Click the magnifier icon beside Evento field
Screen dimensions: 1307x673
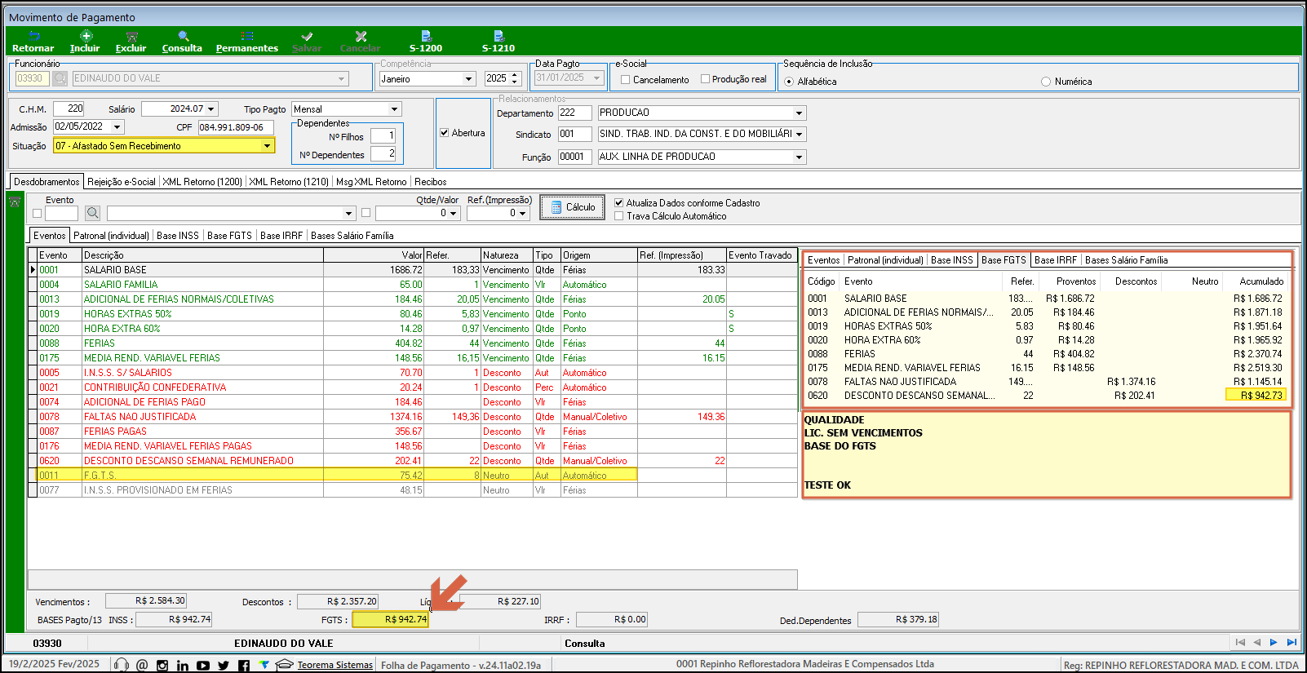point(93,213)
